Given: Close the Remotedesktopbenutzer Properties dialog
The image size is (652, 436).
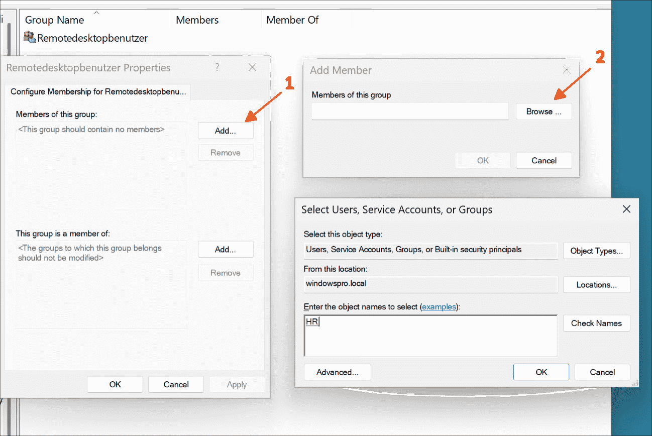Looking at the screenshot, I should pos(253,67).
